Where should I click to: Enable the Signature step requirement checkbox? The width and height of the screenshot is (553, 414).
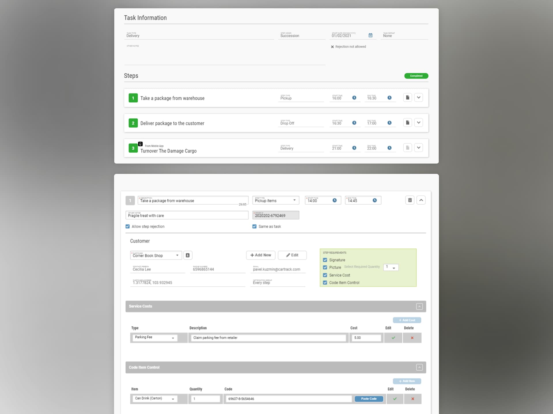pyautogui.click(x=325, y=260)
